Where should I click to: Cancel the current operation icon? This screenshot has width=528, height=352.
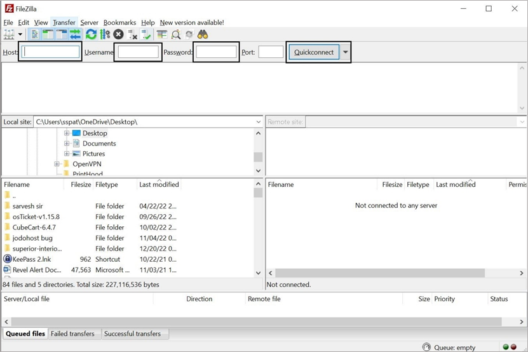click(118, 34)
